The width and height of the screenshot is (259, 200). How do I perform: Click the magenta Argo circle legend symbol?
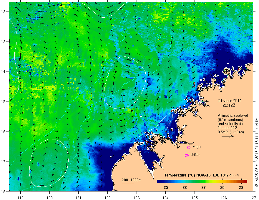click(189, 147)
